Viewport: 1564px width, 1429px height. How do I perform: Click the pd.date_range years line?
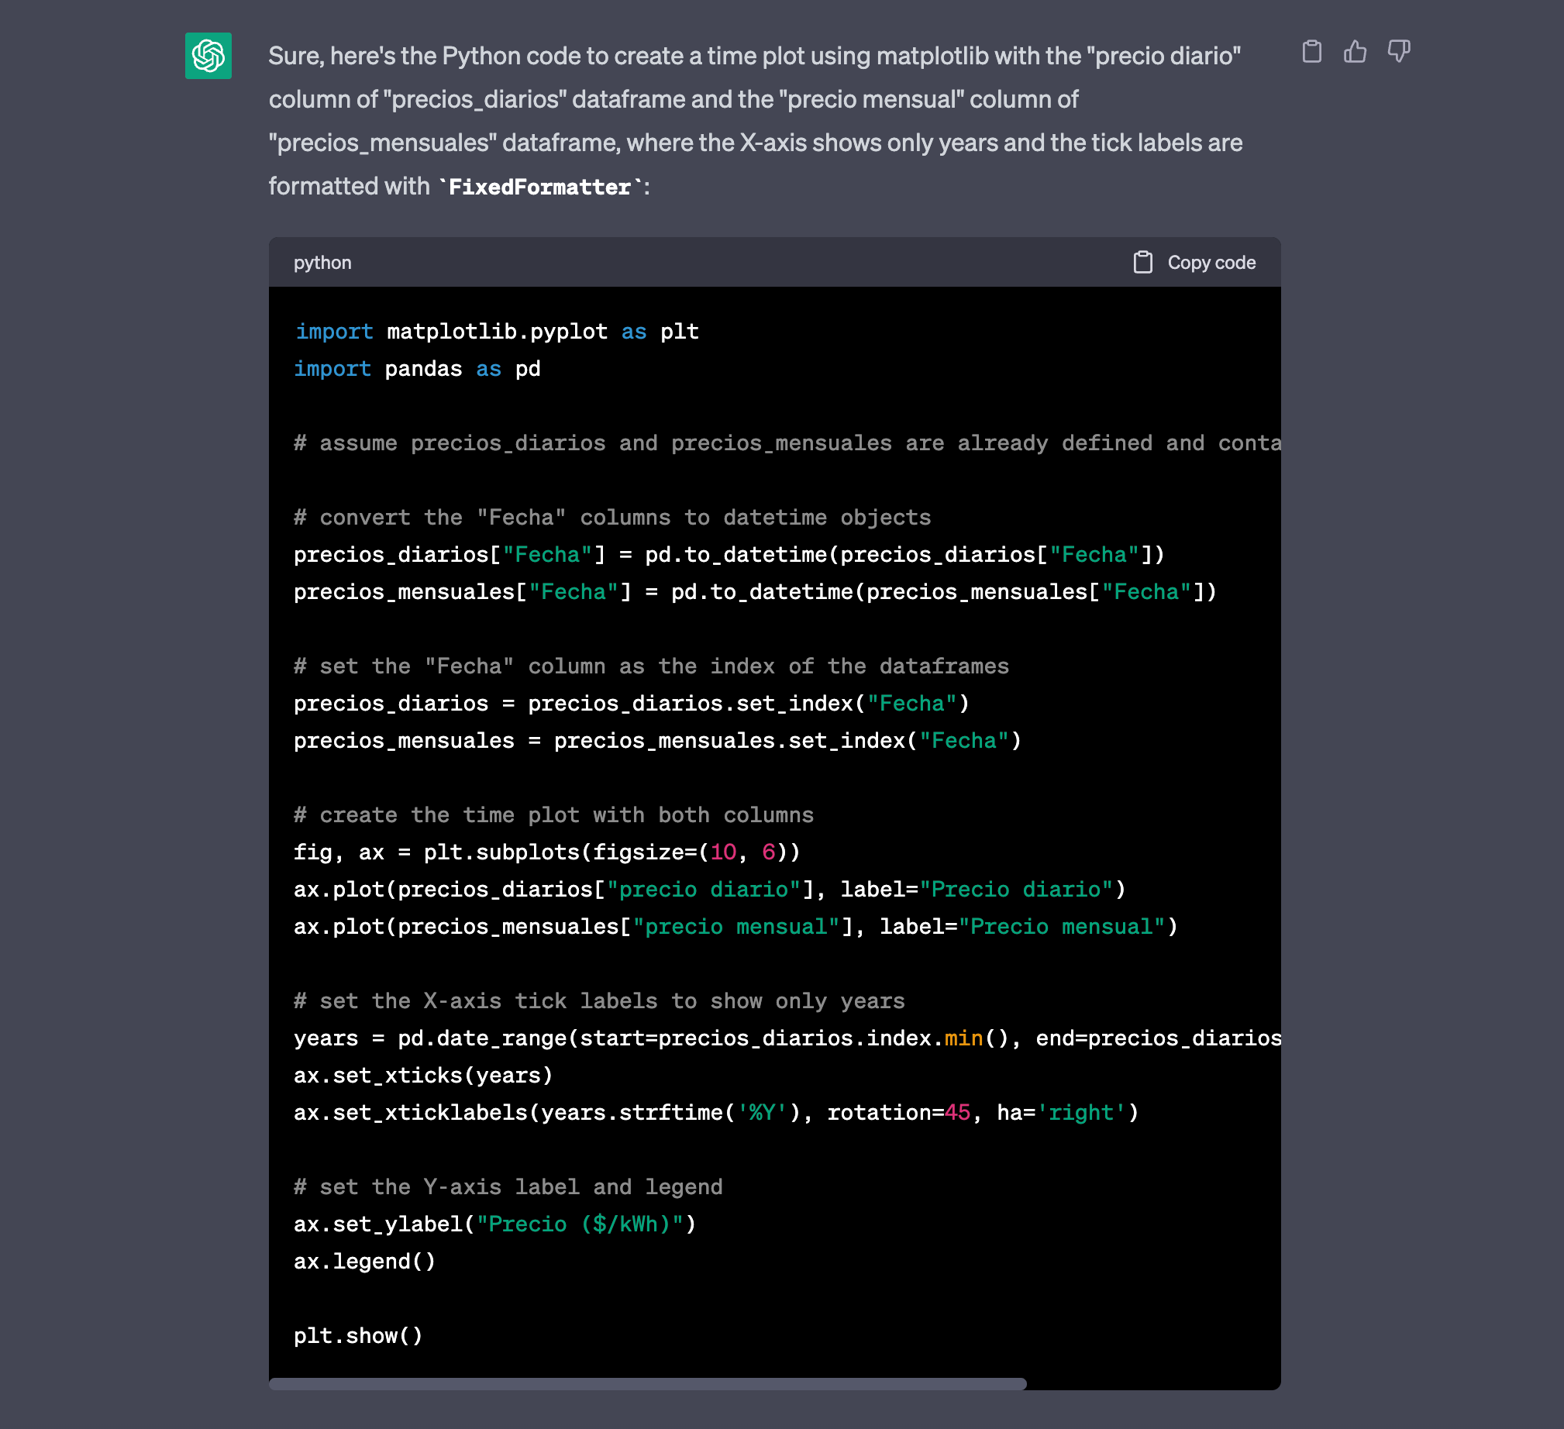coord(787,1038)
